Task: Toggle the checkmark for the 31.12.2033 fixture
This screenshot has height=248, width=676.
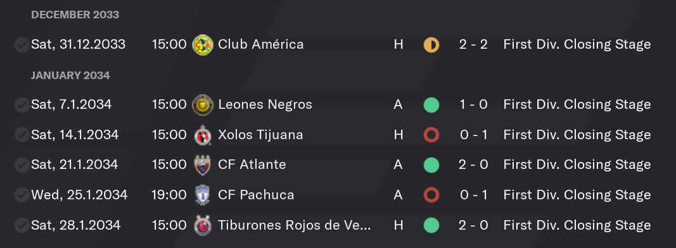Action: [x=22, y=45]
